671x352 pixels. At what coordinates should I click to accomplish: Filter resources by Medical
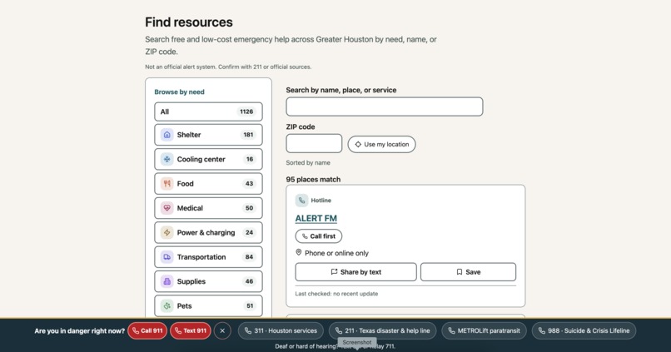coord(208,208)
